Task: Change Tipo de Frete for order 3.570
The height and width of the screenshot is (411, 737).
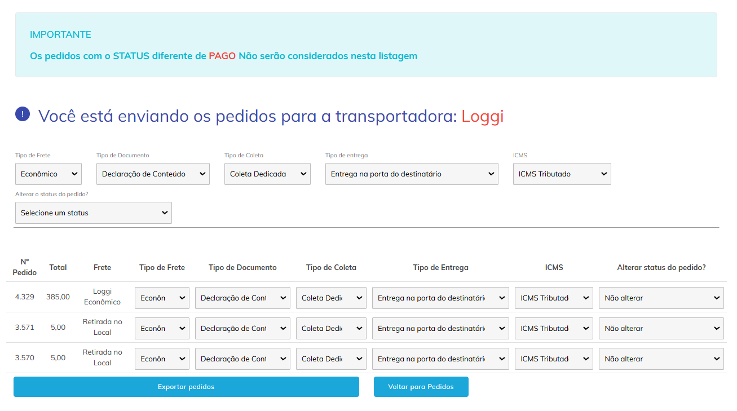Action: (x=162, y=359)
